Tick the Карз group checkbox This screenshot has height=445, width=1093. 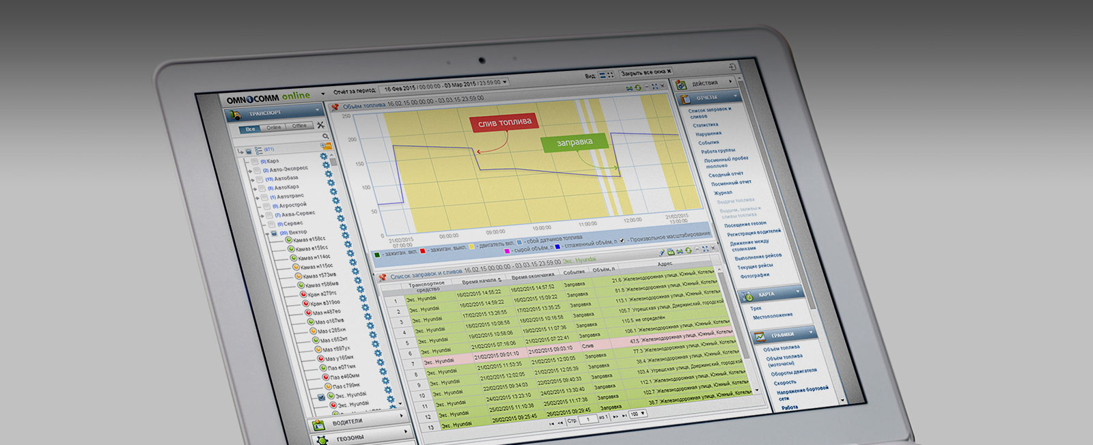pos(254,162)
